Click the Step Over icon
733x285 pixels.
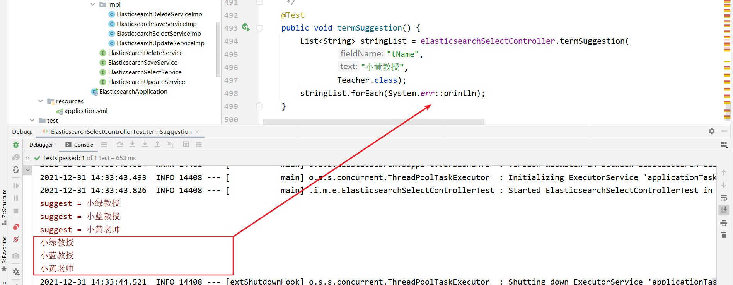coord(120,144)
